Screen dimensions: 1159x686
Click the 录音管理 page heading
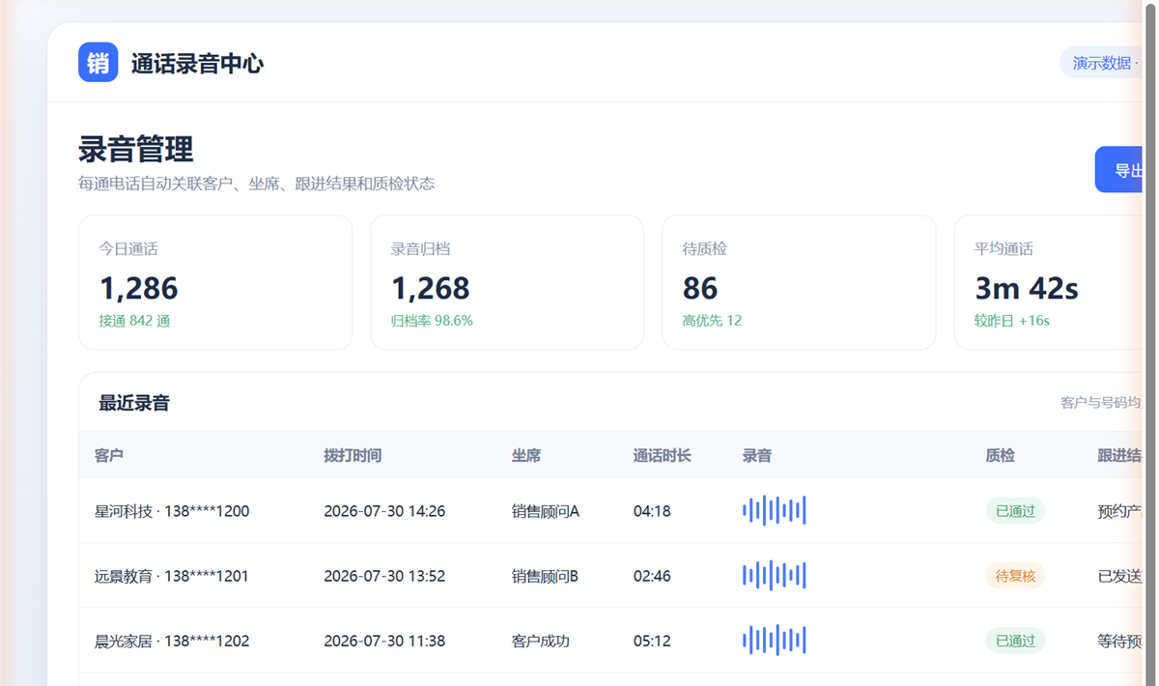(x=136, y=149)
